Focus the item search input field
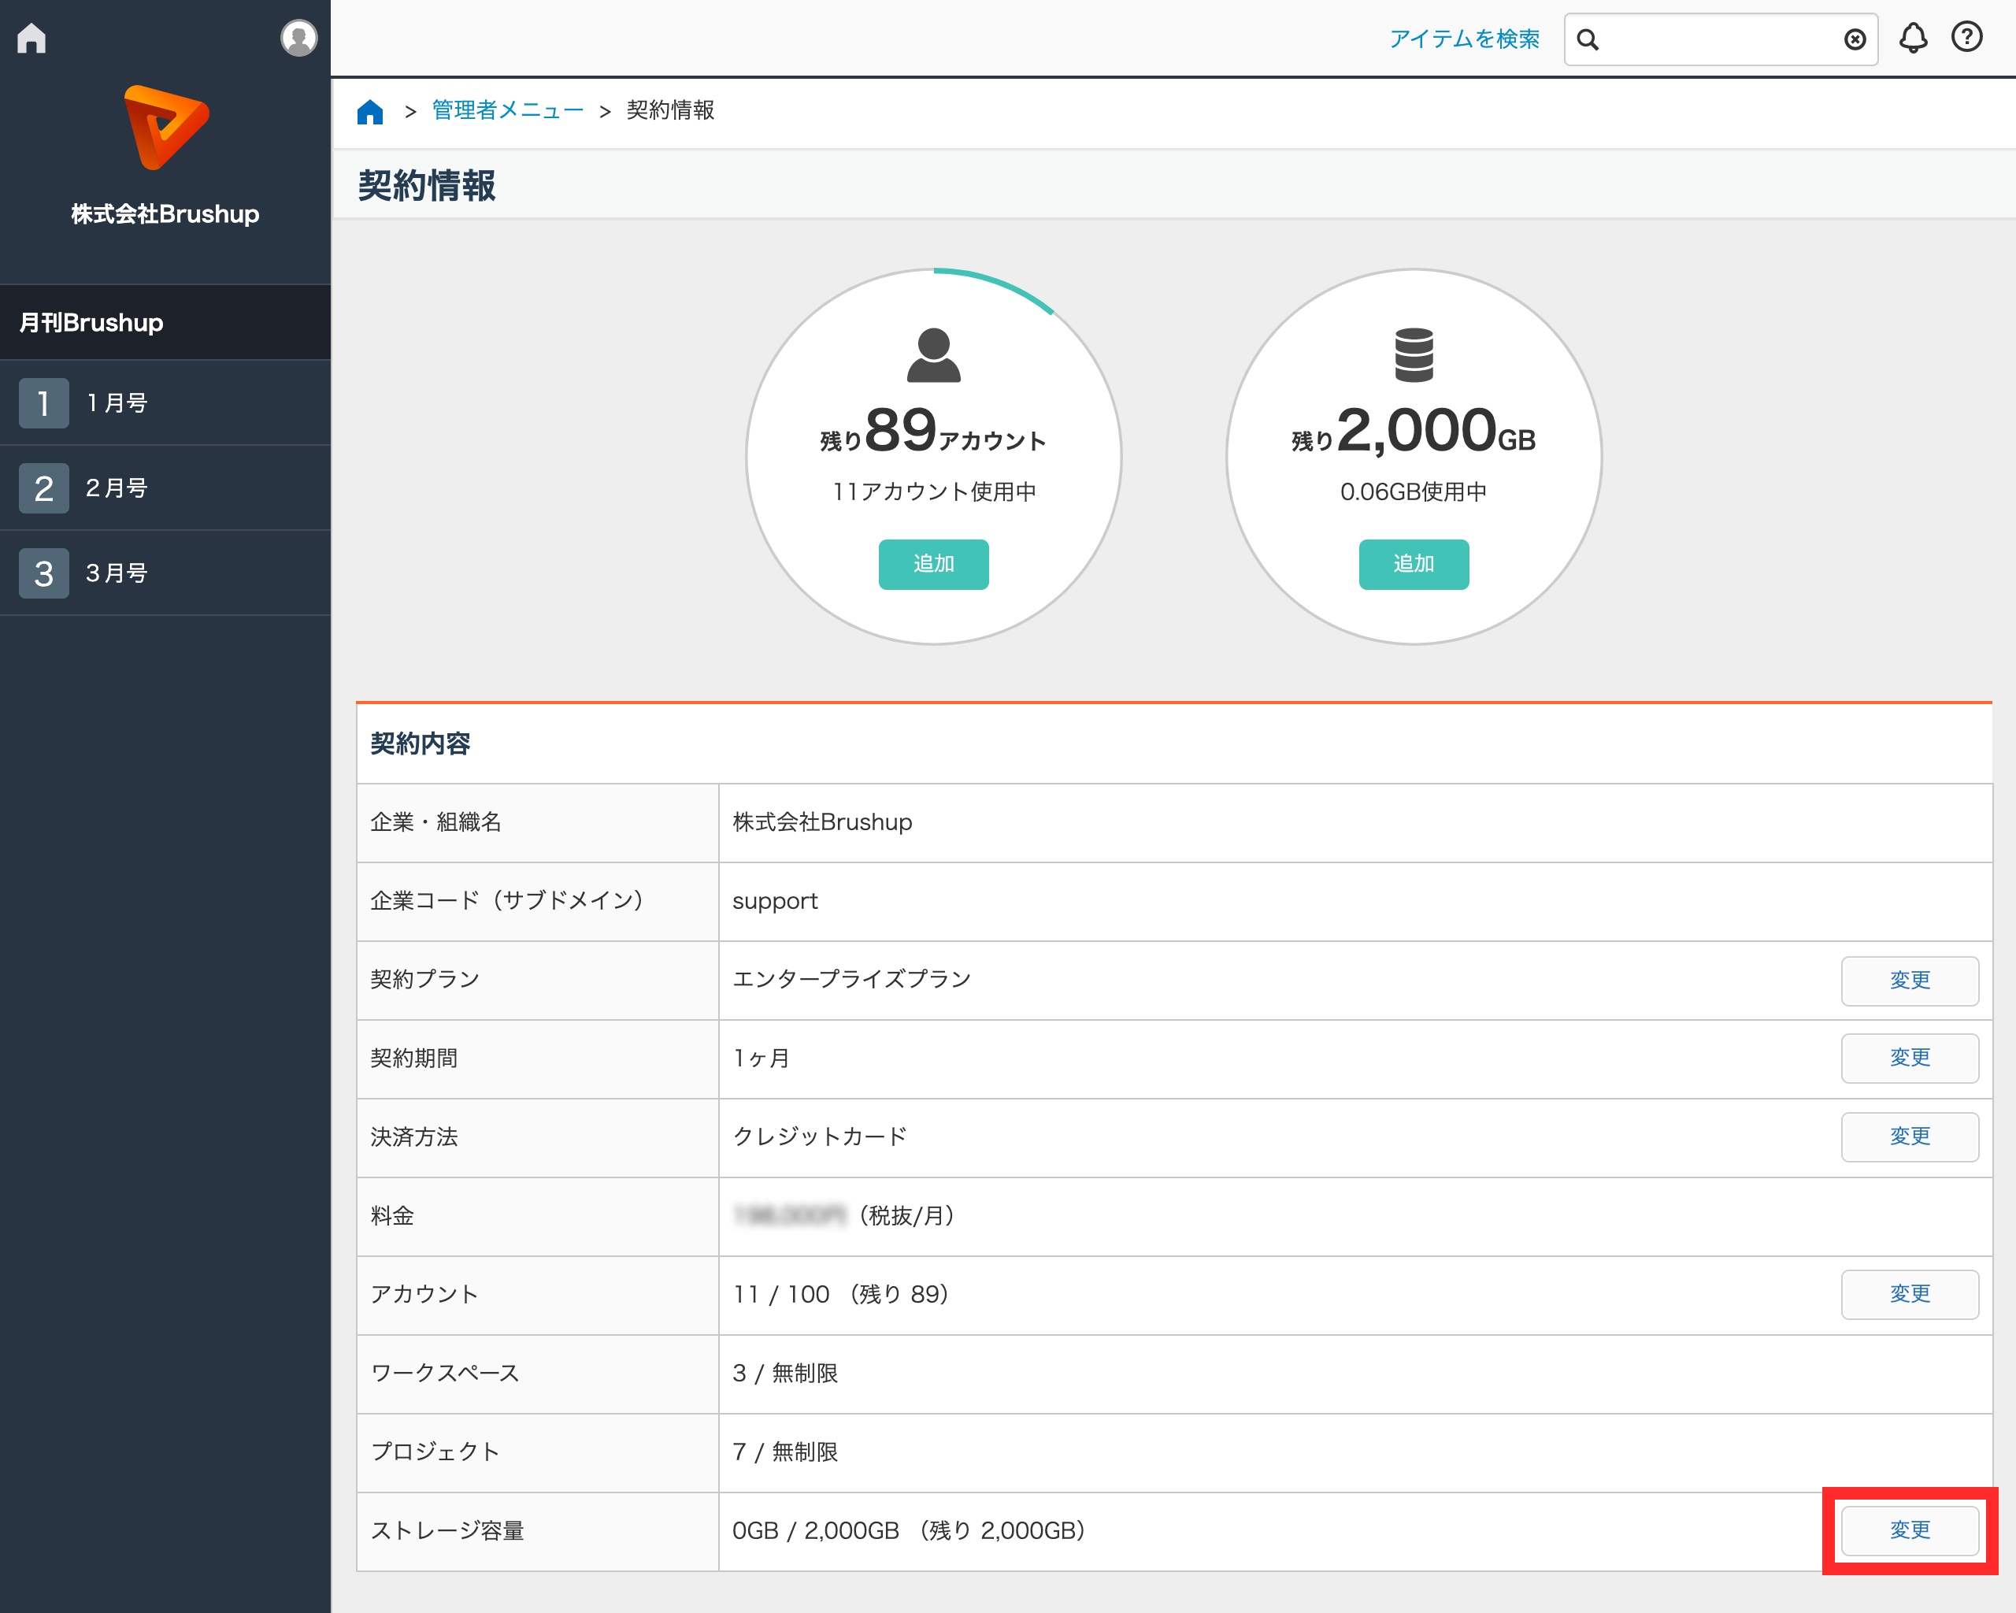The image size is (2016, 1613). pos(1721,39)
